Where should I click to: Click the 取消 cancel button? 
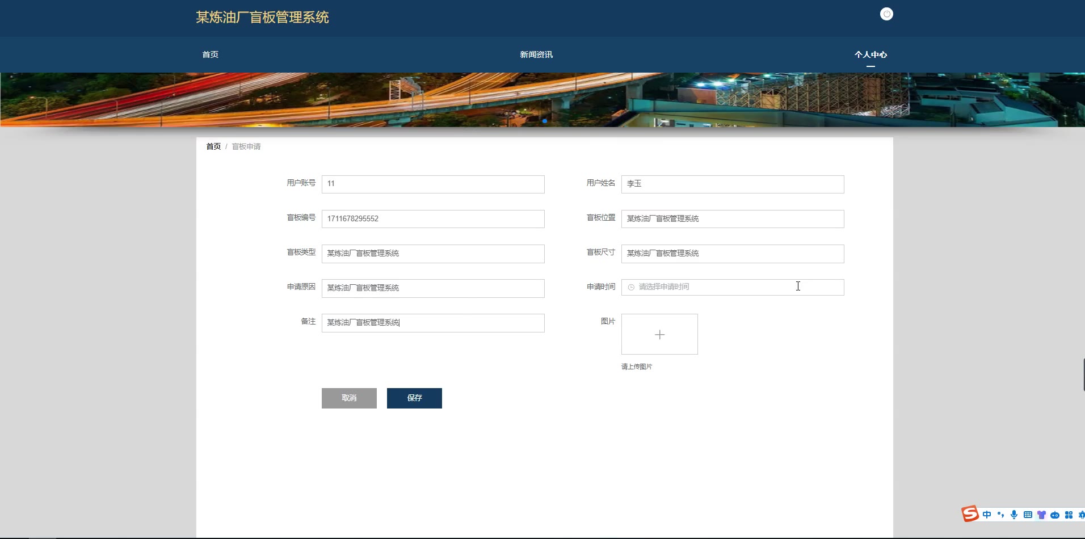tap(349, 398)
